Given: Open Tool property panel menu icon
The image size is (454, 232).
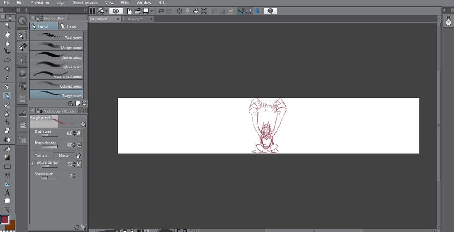Looking at the screenshot, I should (32, 111).
